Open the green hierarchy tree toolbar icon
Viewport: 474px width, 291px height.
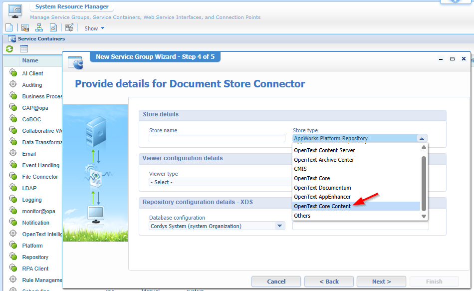click(39, 28)
